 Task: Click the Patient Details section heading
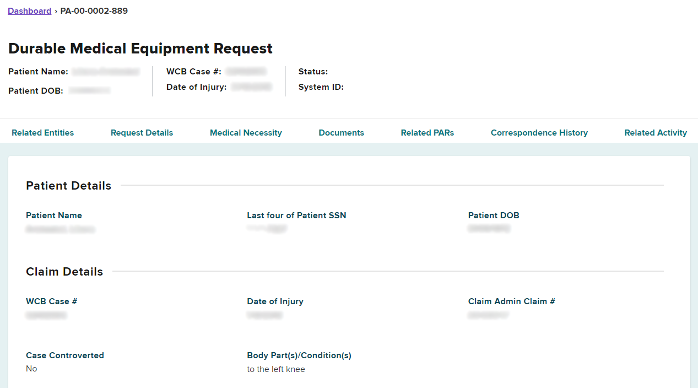(68, 186)
